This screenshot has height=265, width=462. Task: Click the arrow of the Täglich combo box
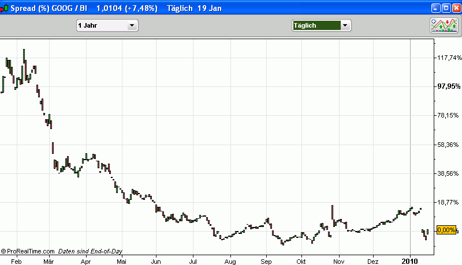click(345, 25)
